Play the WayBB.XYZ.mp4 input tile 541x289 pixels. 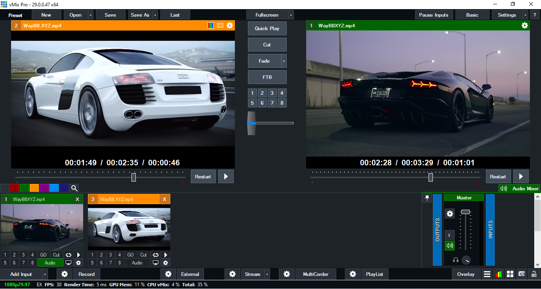tap(166, 255)
